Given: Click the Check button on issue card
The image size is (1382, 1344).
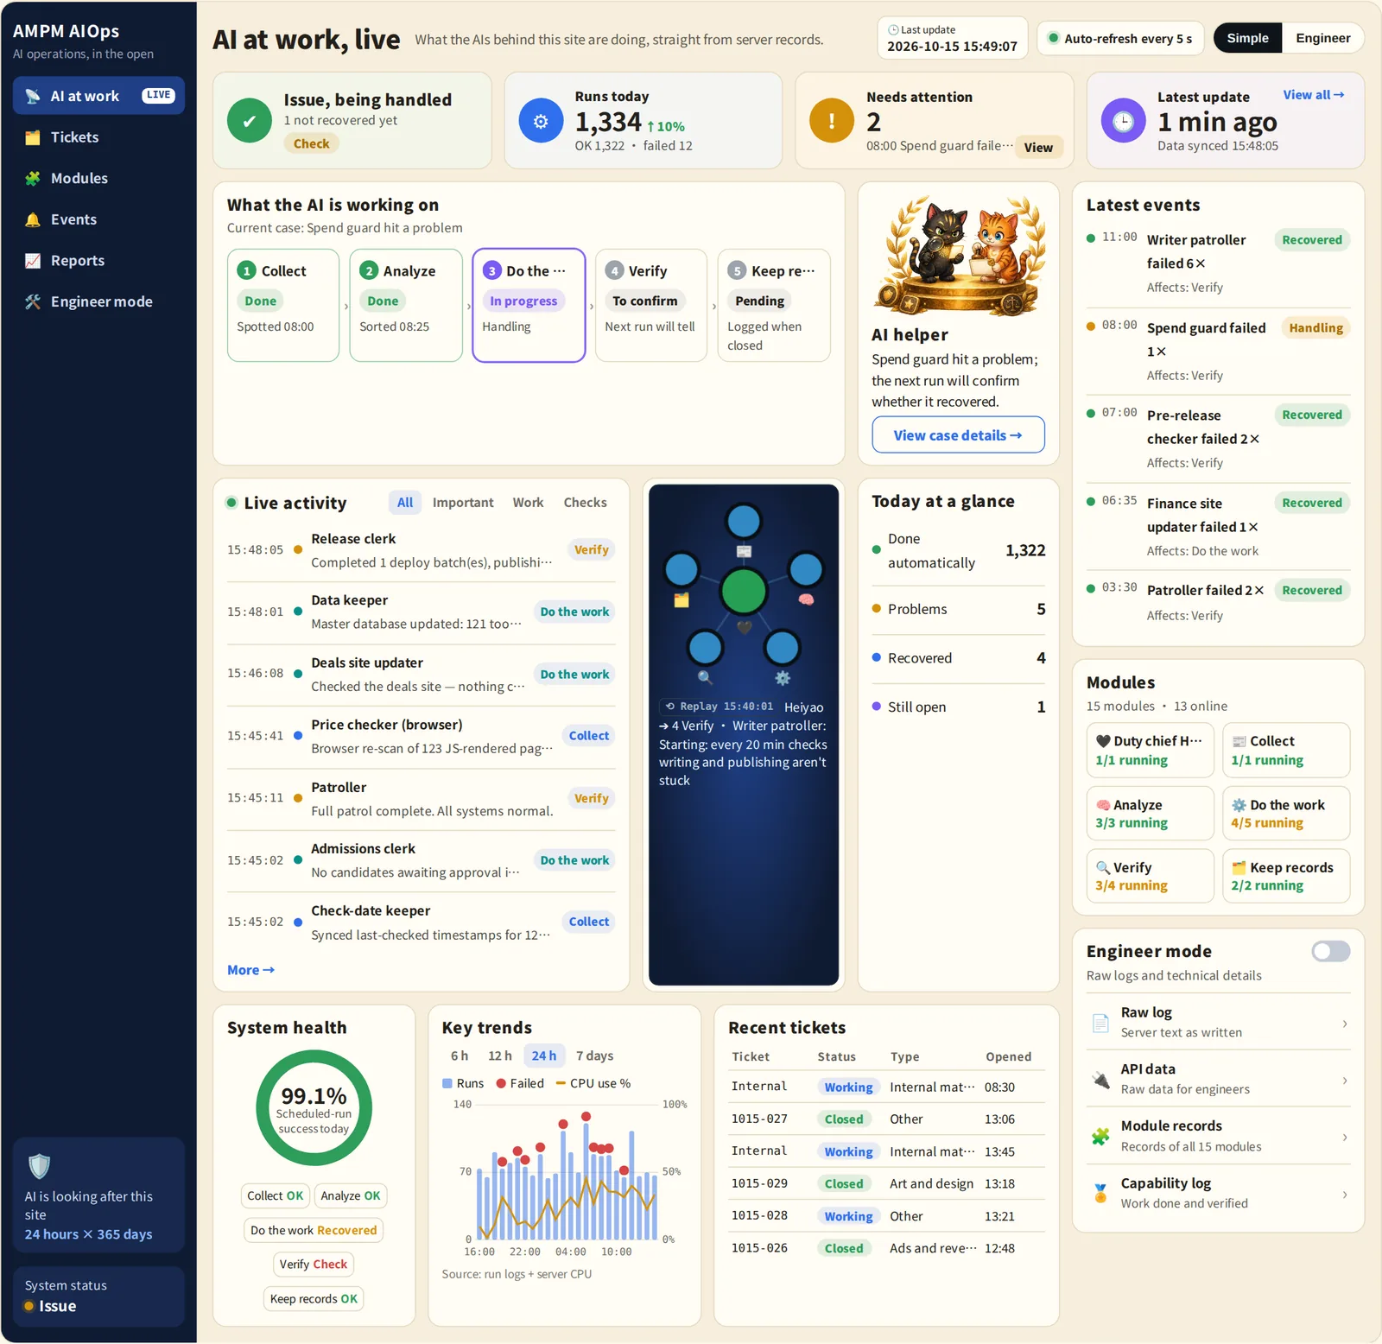Looking at the screenshot, I should click(x=311, y=143).
